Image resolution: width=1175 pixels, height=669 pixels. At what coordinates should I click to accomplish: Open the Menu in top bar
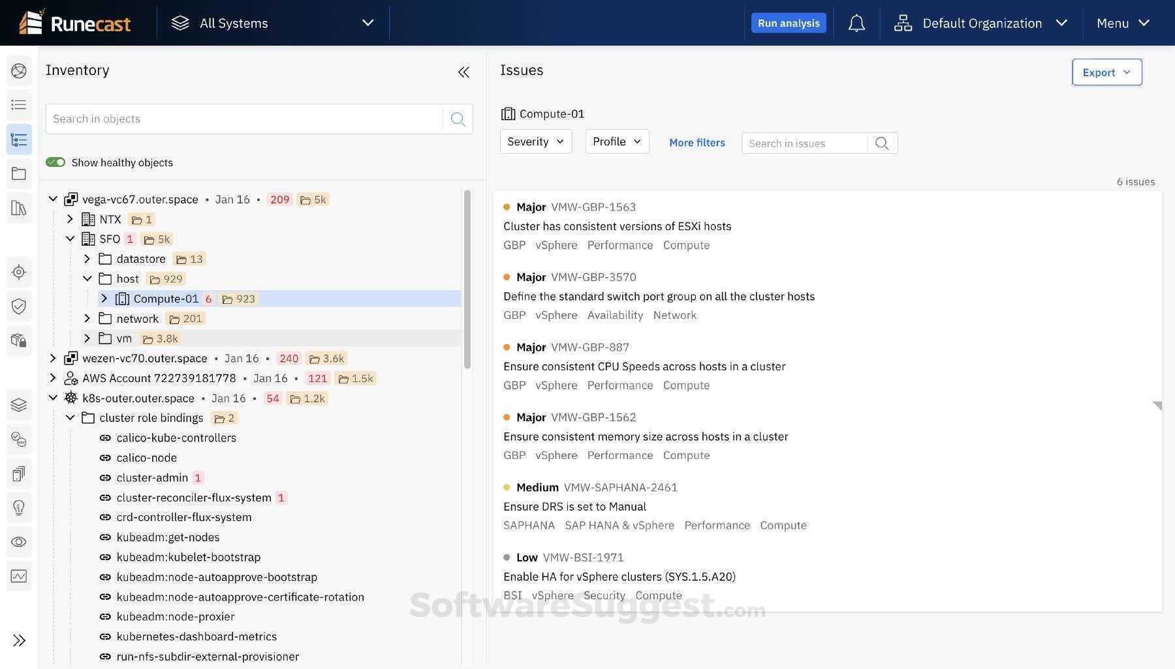tap(1123, 23)
